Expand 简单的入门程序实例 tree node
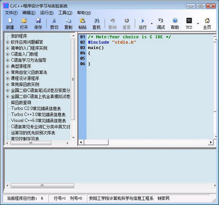The width and height of the screenshot is (219, 205). click(8, 48)
